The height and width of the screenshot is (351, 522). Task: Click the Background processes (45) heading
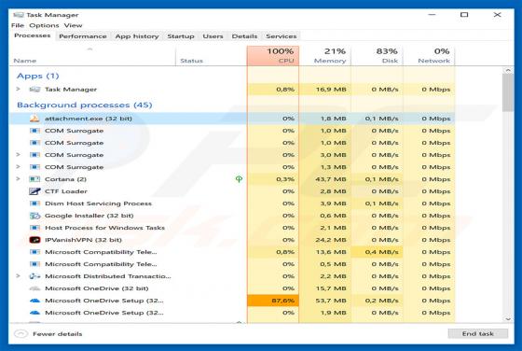click(x=85, y=105)
